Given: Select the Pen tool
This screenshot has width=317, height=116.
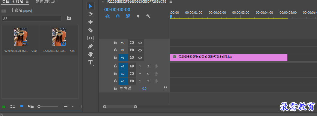Looking at the screenshot, I should coord(90,47).
